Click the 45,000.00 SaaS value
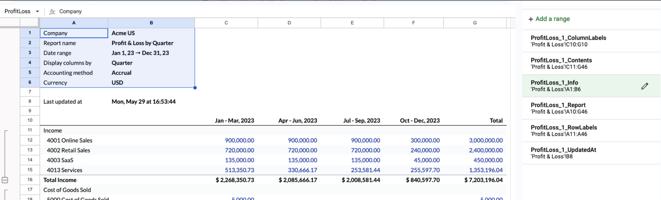The image size is (661, 200). click(427, 160)
